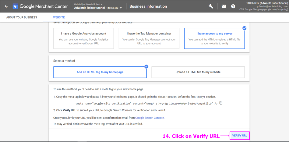Open the Google Search Console link
The image size is (289, 142).
pyautogui.click(x=150, y=118)
